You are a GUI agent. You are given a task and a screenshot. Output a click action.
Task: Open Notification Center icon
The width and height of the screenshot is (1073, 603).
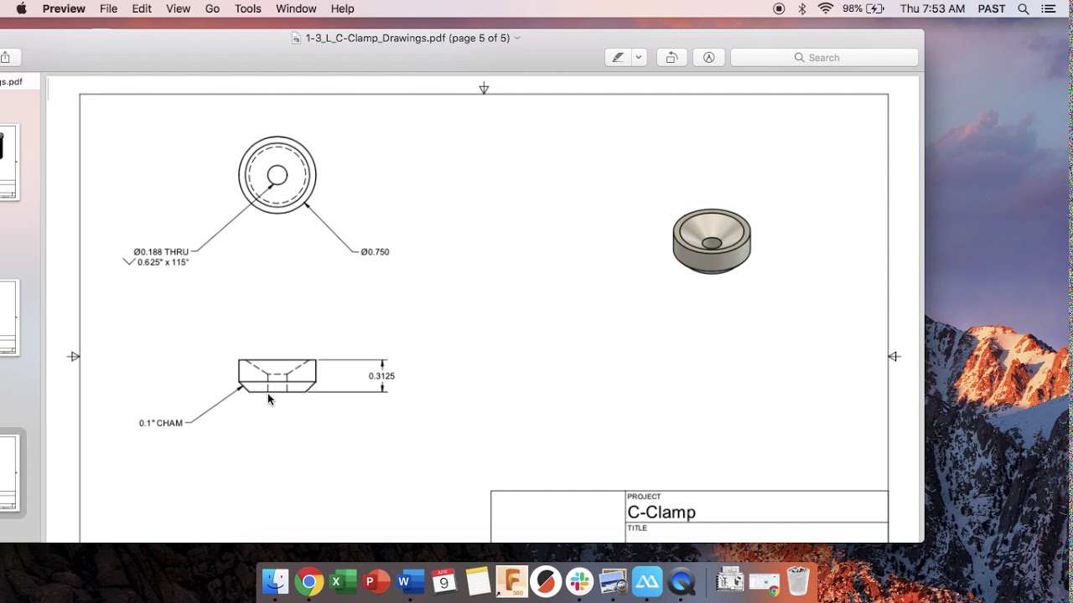coord(1049,8)
